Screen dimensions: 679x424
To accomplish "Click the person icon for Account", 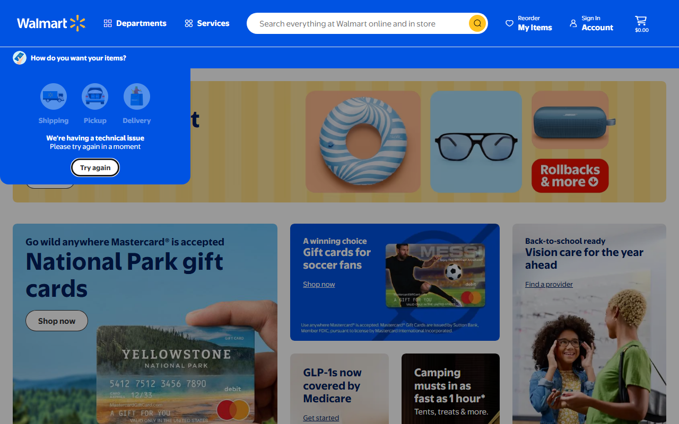I will pos(573,23).
